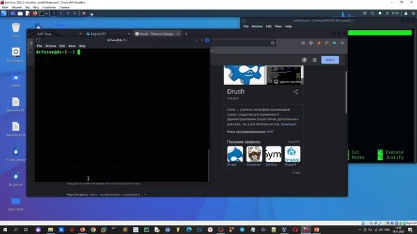Switch to the Log in | D7 tab
The image size is (417, 234).
106,34
